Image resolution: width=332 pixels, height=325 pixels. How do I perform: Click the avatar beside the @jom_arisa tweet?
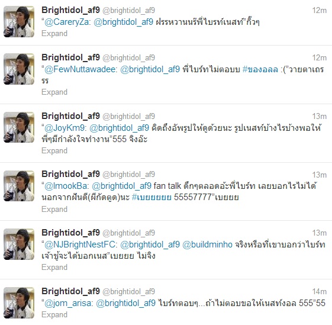click(19, 303)
